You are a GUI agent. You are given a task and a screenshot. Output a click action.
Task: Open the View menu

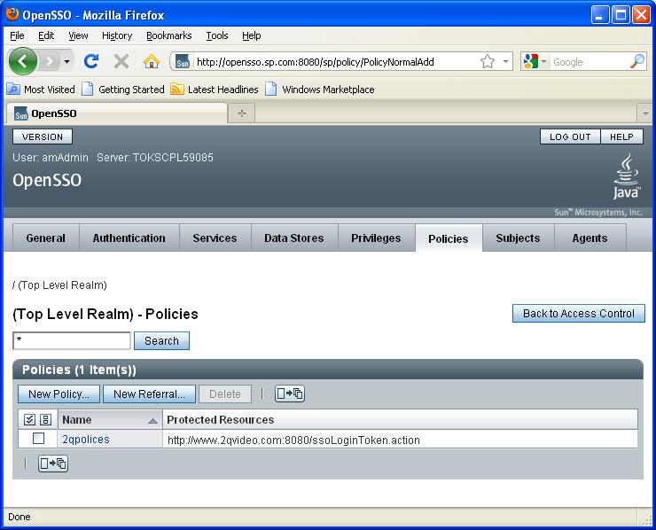(x=78, y=35)
